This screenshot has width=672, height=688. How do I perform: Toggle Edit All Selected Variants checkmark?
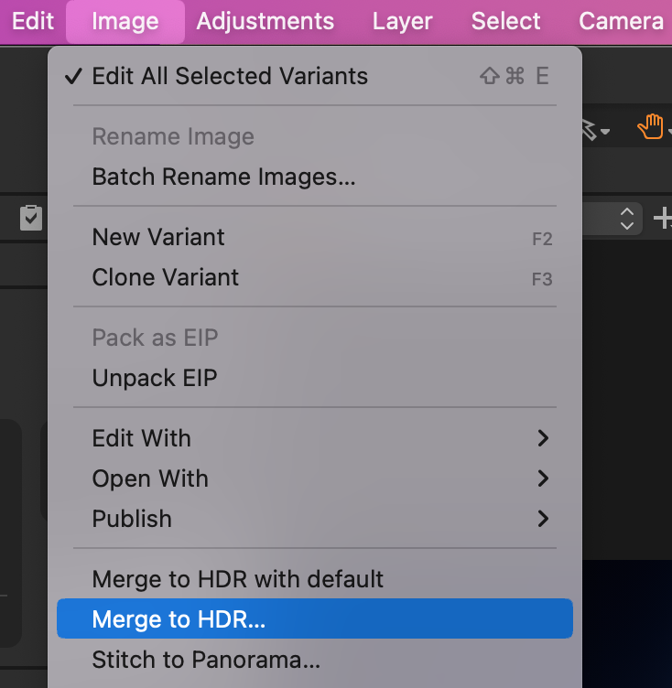229,76
